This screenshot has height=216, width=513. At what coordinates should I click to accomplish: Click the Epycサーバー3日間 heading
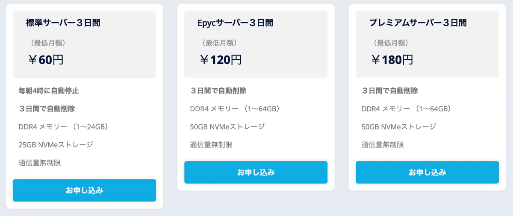pyautogui.click(x=235, y=23)
